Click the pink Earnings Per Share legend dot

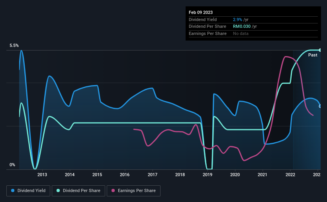click(113, 190)
